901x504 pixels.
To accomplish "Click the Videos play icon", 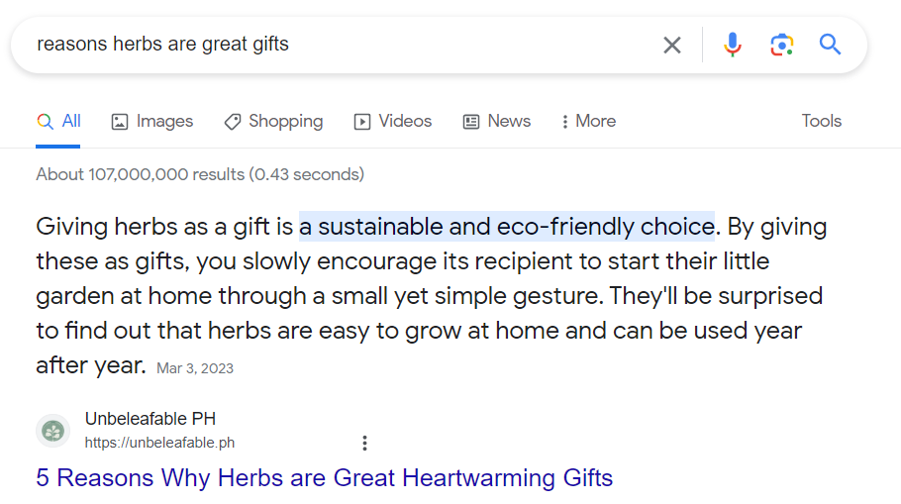I will pyautogui.click(x=362, y=122).
